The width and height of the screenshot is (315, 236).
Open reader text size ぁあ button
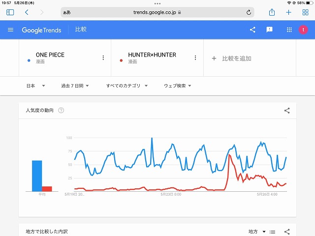coord(67,12)
